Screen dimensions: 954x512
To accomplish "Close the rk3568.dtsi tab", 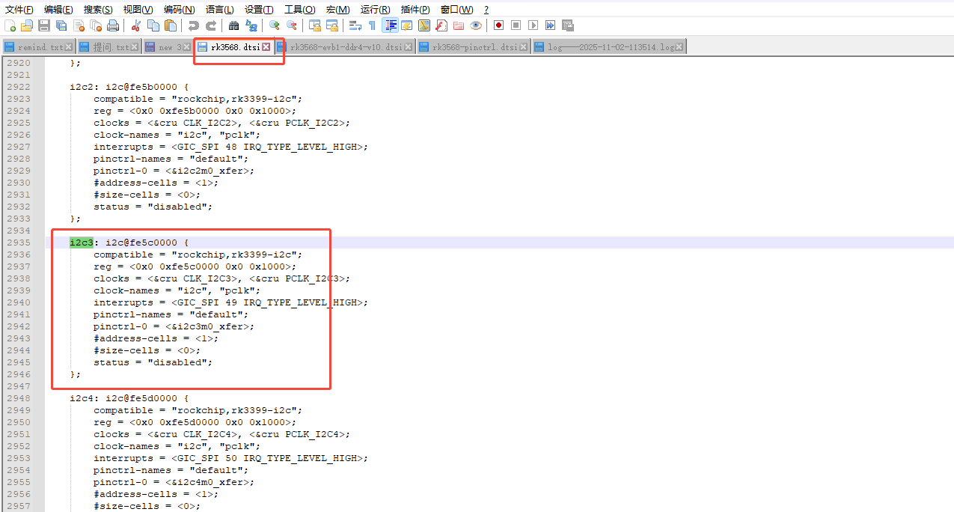I will pos(266,47).
